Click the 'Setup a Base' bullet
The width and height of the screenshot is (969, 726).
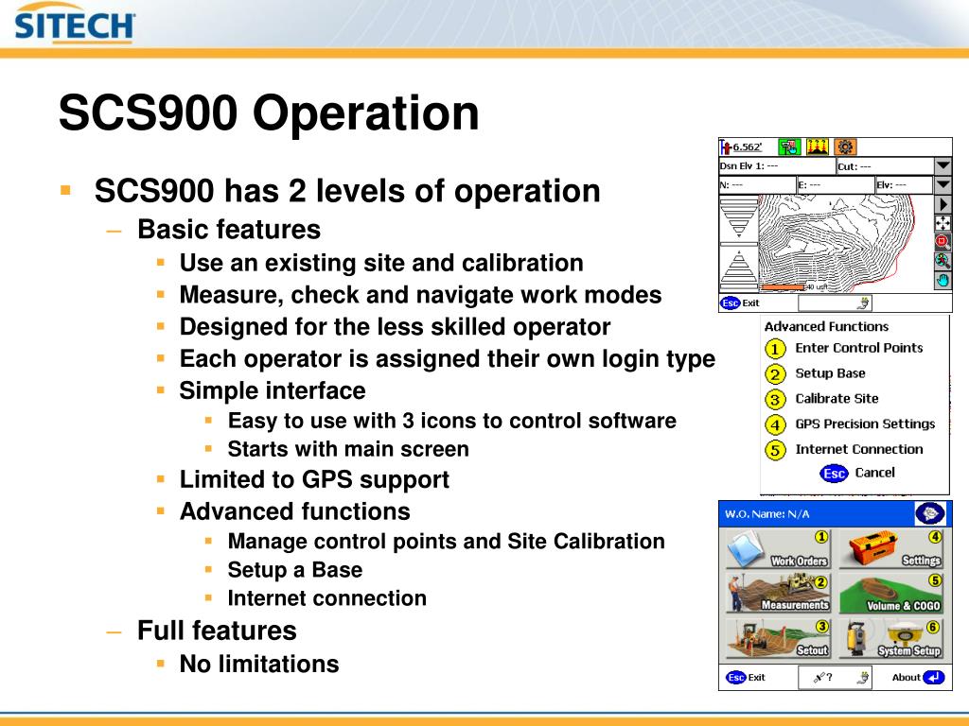click(295, 569)
